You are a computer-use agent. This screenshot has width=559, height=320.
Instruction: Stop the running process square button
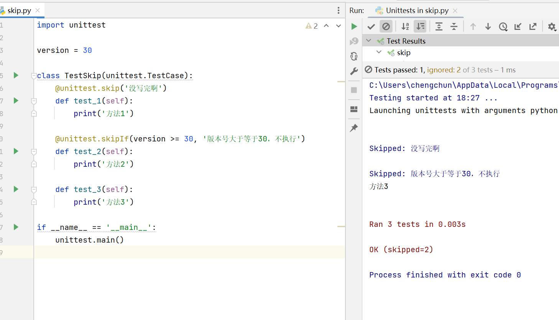pos(354,90)
